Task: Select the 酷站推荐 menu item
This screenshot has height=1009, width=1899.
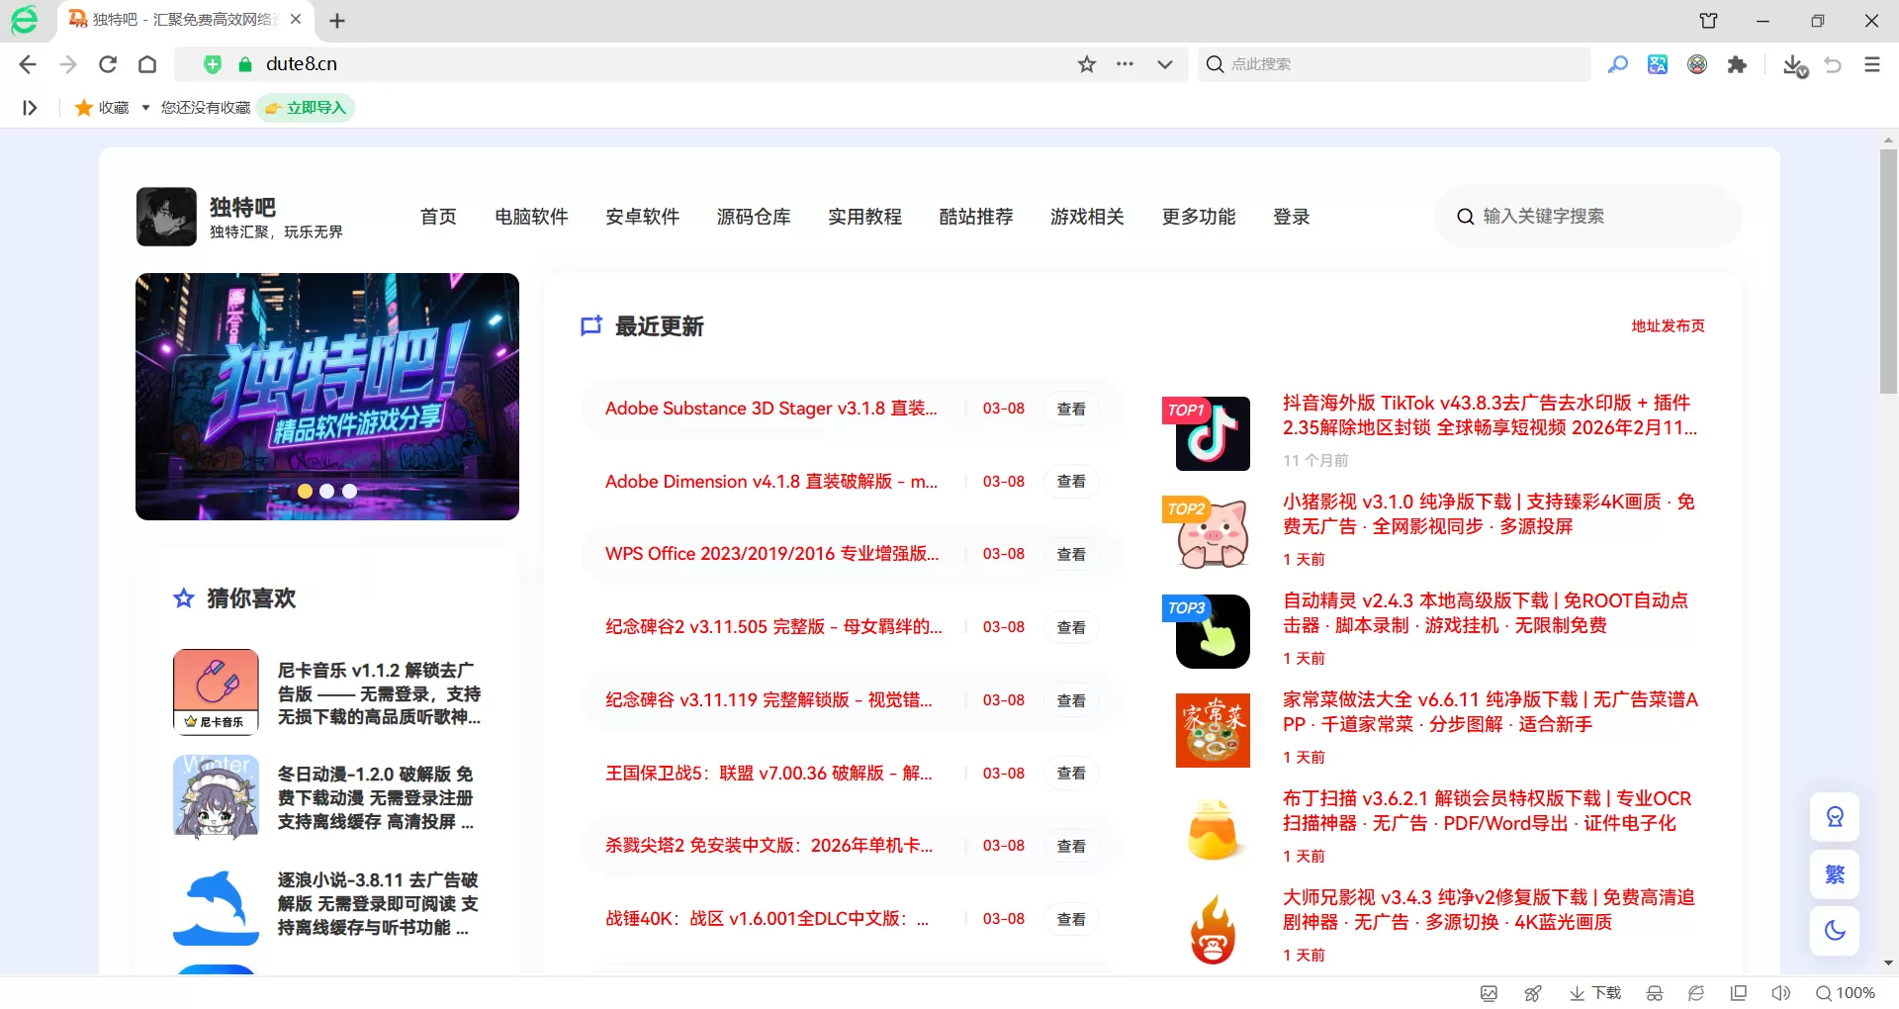Action: tap(976, 217)
